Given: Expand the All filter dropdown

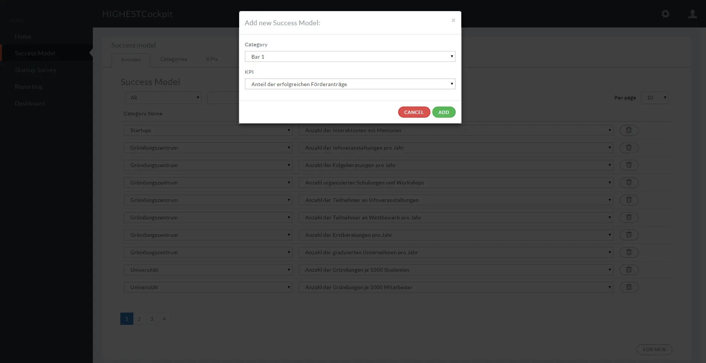Looking at the screenshot, I should coord(163,98).
